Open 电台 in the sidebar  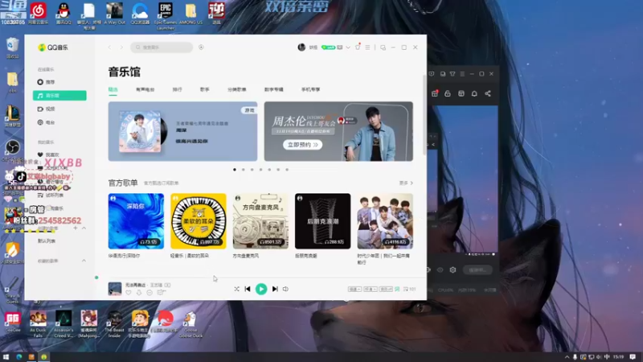(x=59, y=122)
